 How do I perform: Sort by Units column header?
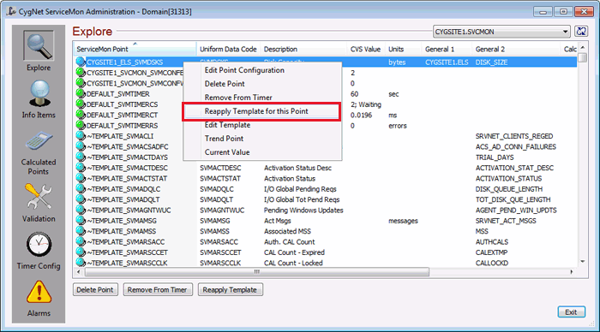tap(403, 49)
